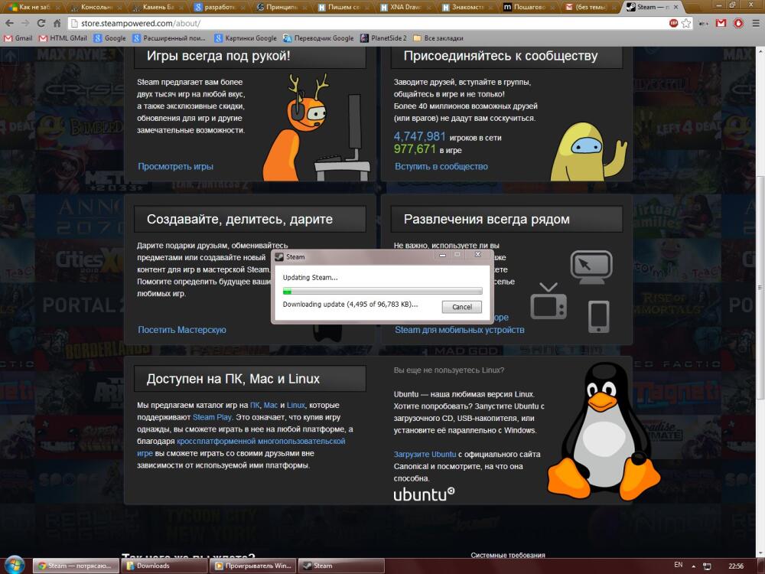Screen dimensions: 765x574
Task: Switch to Камень Бе tab
Action: (x=158, y=7)
